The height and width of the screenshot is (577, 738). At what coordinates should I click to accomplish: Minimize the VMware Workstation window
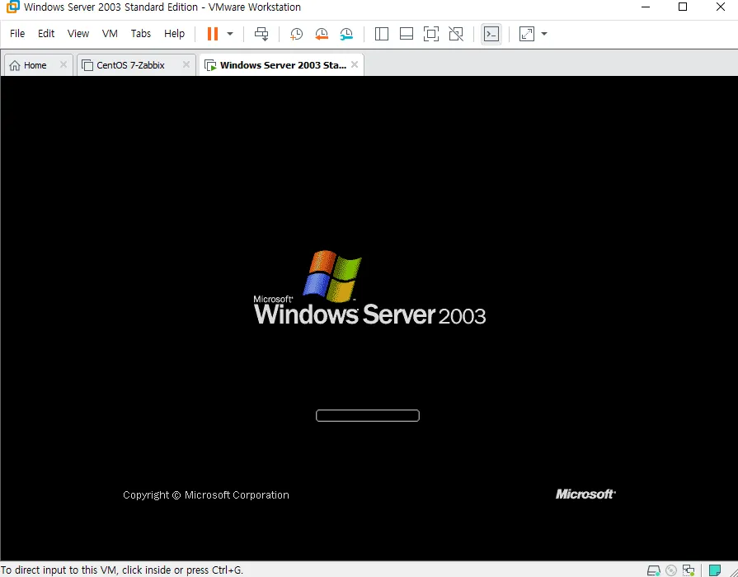pos(646,7)
